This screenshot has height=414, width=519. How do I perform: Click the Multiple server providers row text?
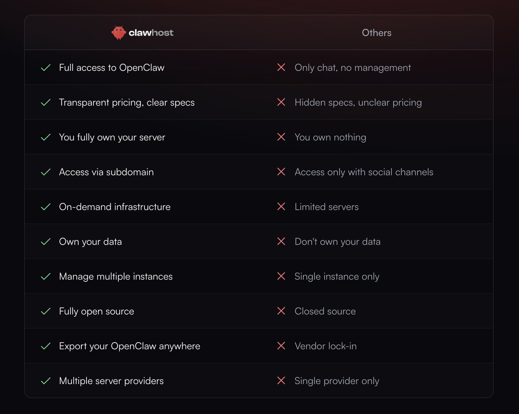click(x=111, y=381)
